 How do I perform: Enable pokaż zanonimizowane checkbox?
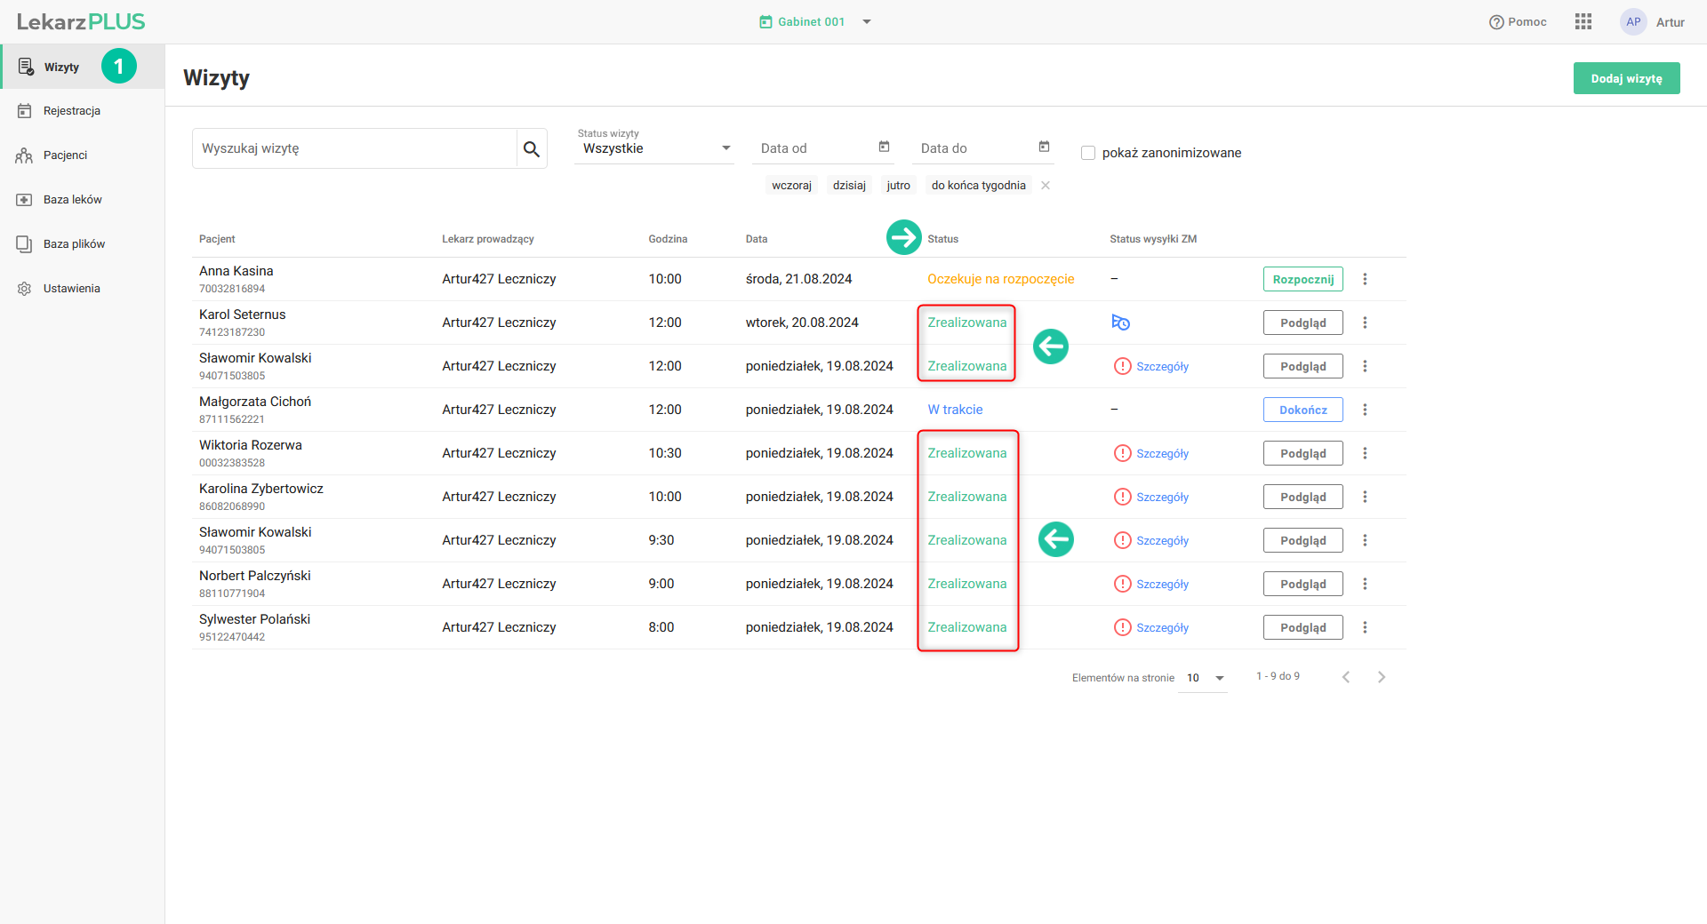pyautogui.click(x=1088, y=153)
